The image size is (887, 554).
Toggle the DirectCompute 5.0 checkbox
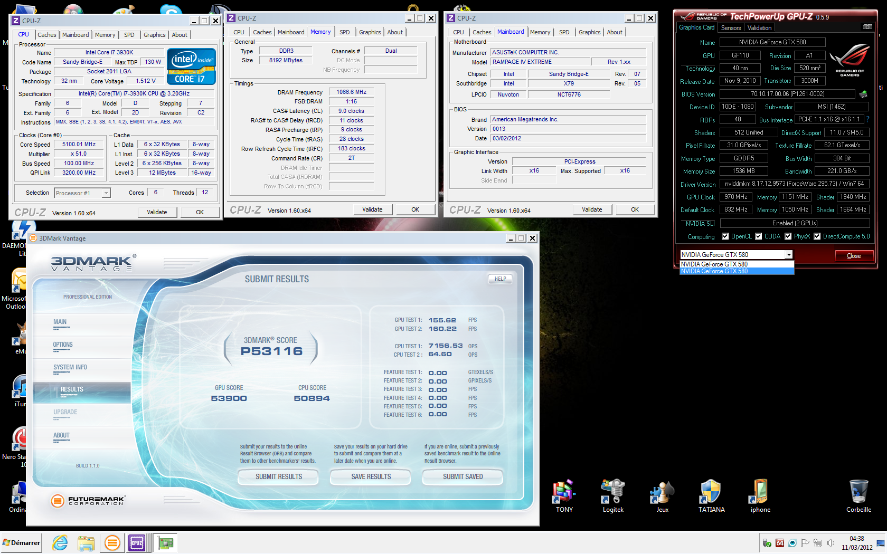click(817, 236)
